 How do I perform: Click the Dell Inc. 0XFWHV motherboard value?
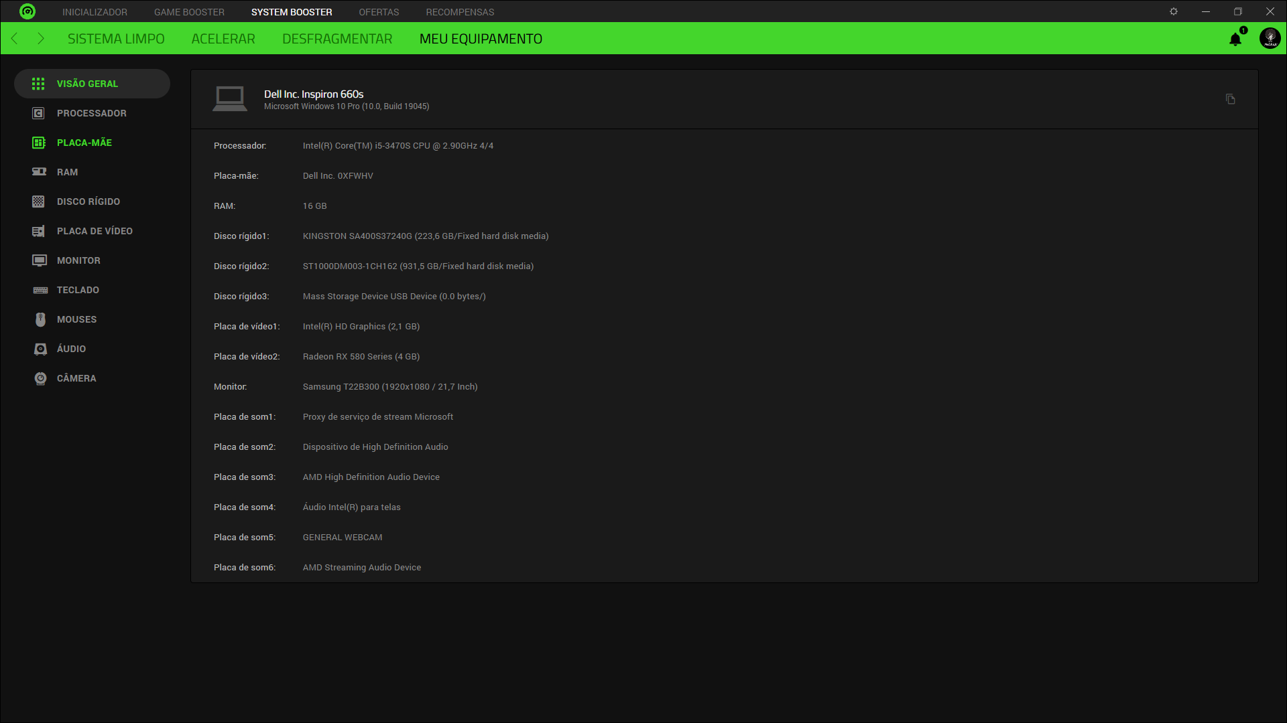(338, 176)
